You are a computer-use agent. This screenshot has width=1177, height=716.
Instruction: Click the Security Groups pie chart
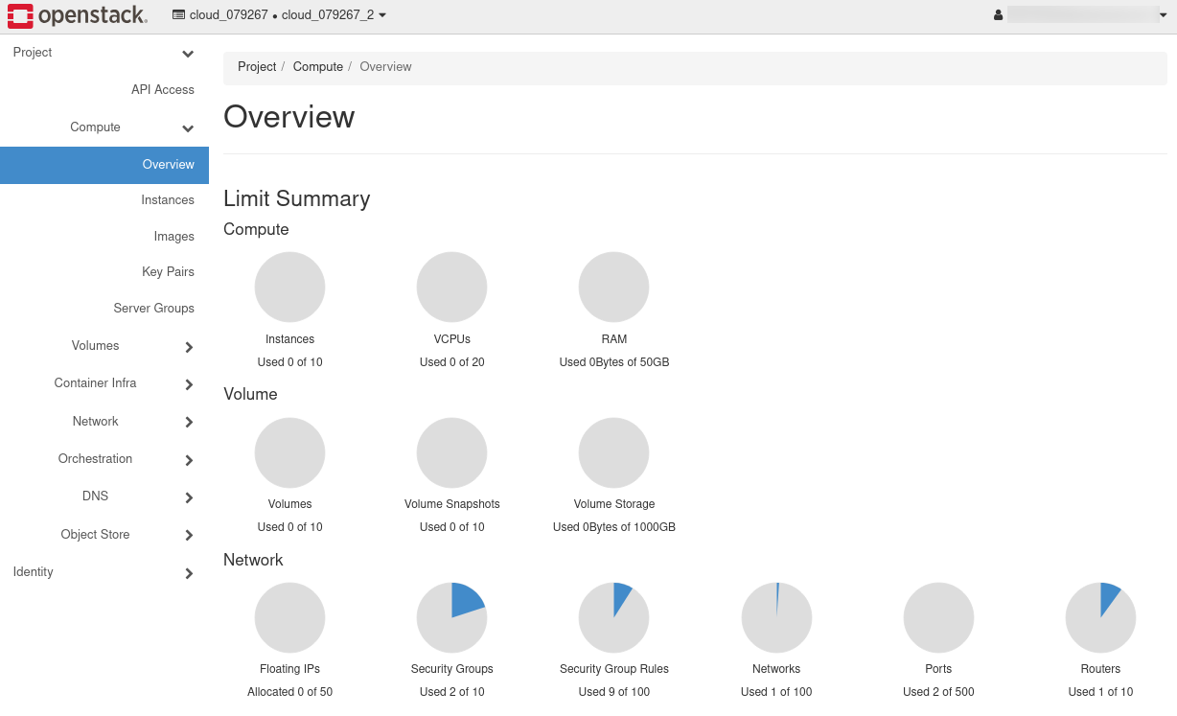click(x=451, y=617)
